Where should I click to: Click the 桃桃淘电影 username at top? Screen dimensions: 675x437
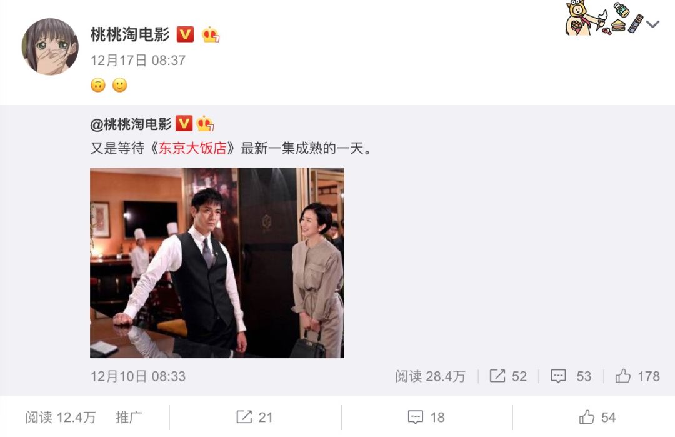point(130,34)
